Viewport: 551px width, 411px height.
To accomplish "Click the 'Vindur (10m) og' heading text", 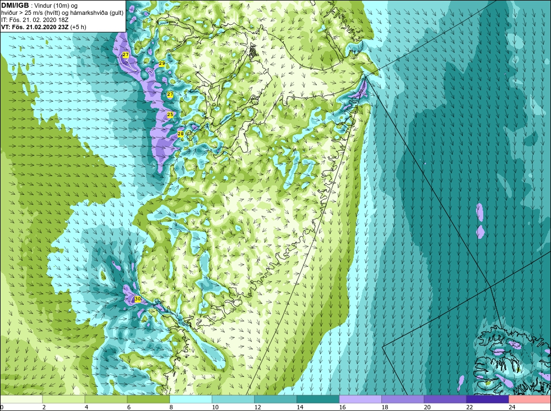I will pos(57,6).
